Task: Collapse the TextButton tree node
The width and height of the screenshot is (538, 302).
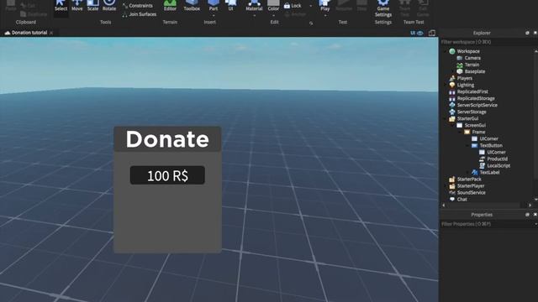Action: tap(468, 145)
